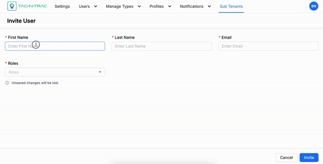Expand the Users chevron arrow
This screenshot has width=323, height=164.
click(x=96, y=6)
